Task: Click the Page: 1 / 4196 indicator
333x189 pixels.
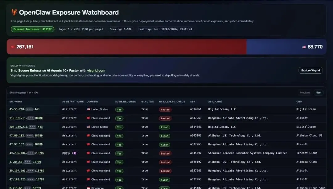Action: pyautogui.click(x=81, y=29)
